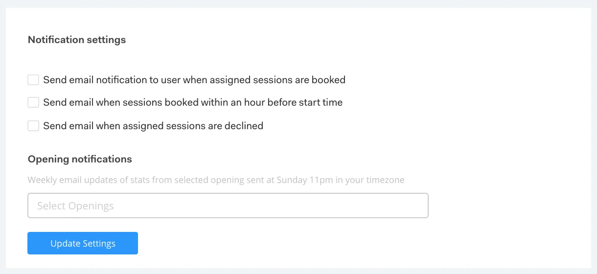Click the Update Settings button
This screenshot has height=274, width=597.
(83, 243)
